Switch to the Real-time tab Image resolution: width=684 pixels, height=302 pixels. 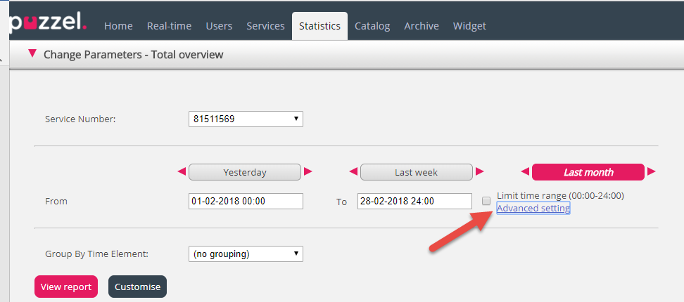(x=169, y=26)
